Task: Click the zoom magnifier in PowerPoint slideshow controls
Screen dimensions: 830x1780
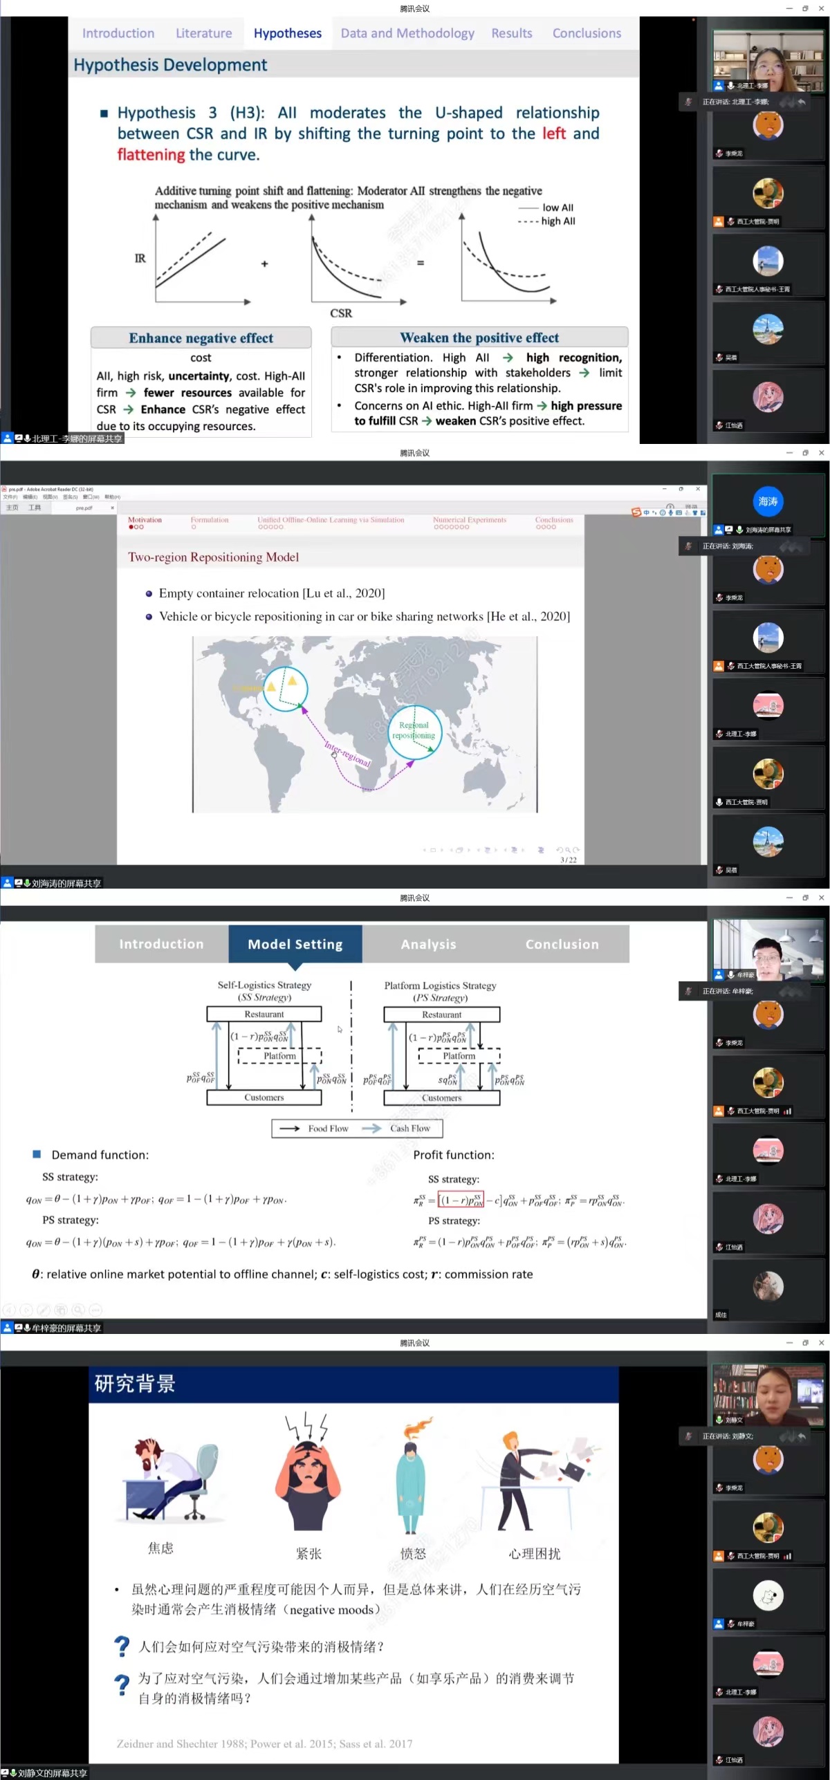Action: pos(77,1309)
